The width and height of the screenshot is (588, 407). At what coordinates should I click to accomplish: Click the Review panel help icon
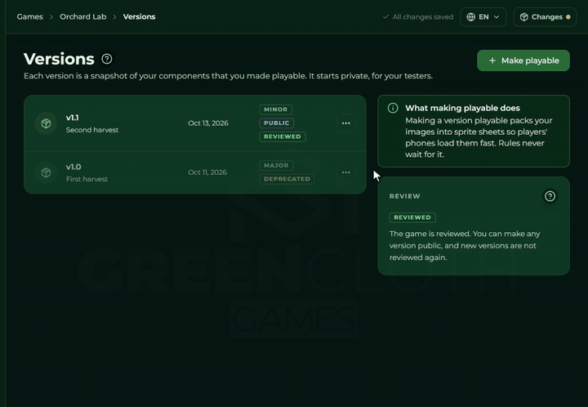pos(550,196)
